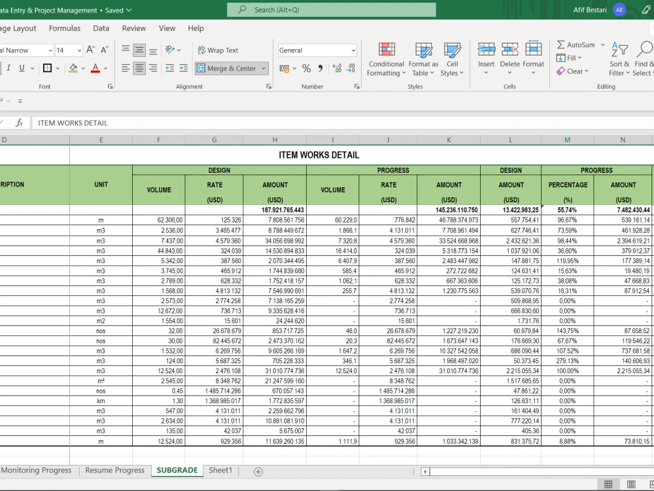Decrease font size with the shrink font icon
The image size is (654, 491).
point(105,50)
